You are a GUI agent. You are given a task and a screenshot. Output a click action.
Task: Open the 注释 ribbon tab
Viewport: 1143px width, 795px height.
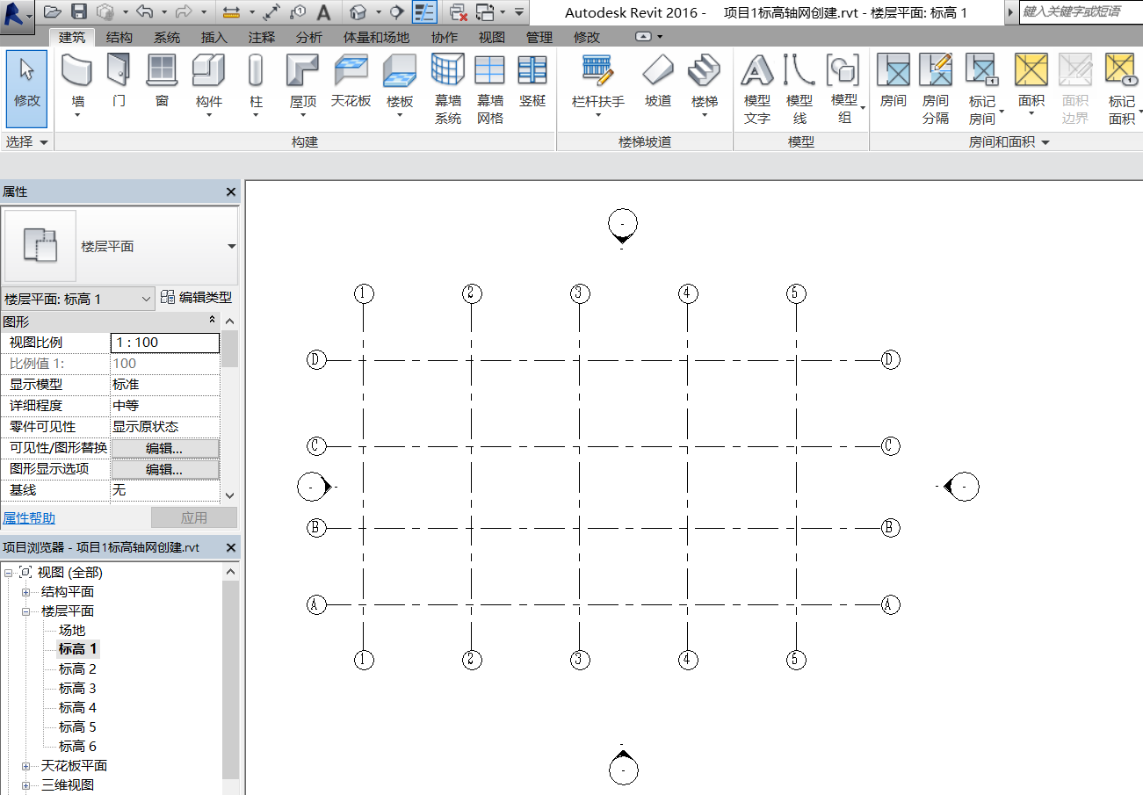click(261, 37)
